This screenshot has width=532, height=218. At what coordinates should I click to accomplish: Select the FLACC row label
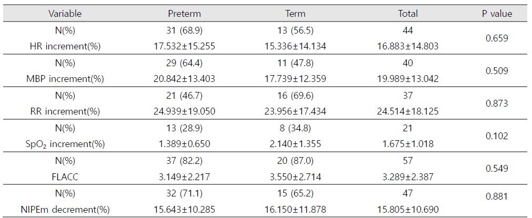(x=65, y=177)
